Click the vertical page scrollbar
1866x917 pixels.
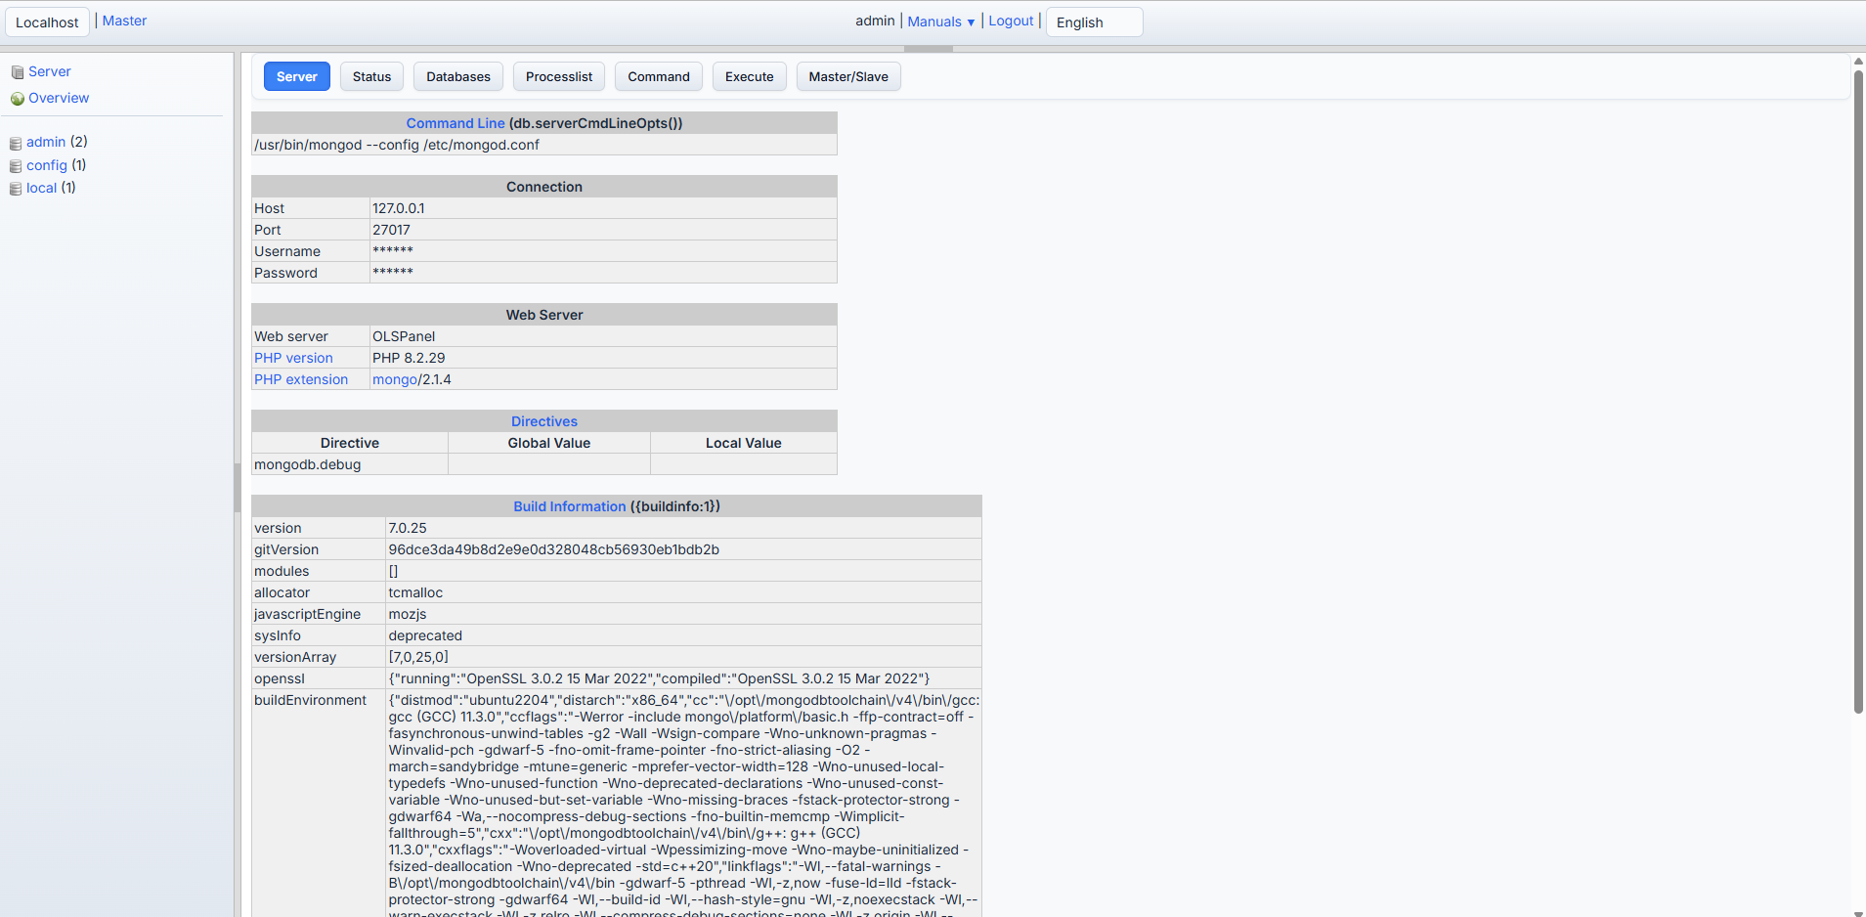[1858, 391]
